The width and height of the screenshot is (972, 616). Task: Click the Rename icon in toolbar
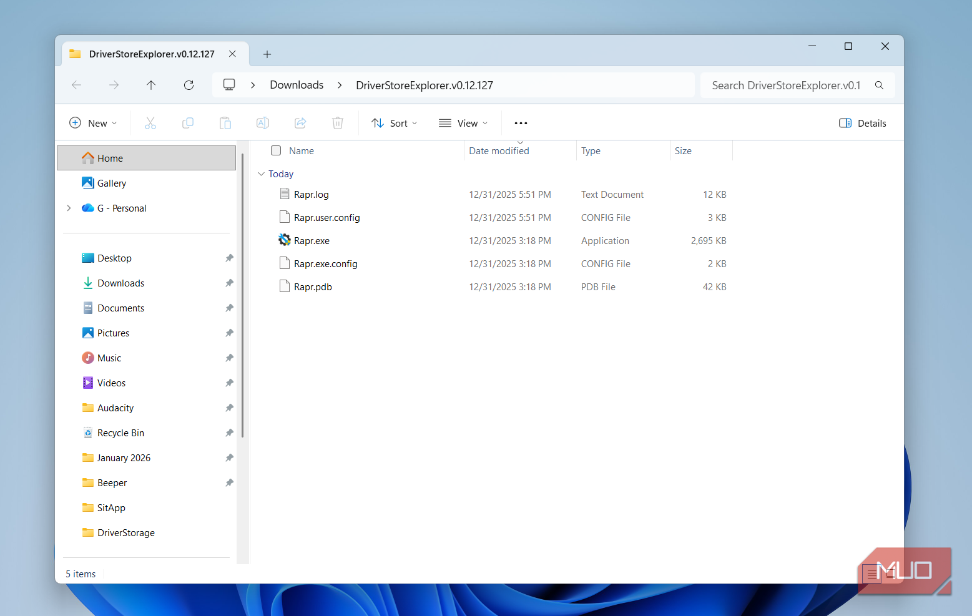(263, 123)
